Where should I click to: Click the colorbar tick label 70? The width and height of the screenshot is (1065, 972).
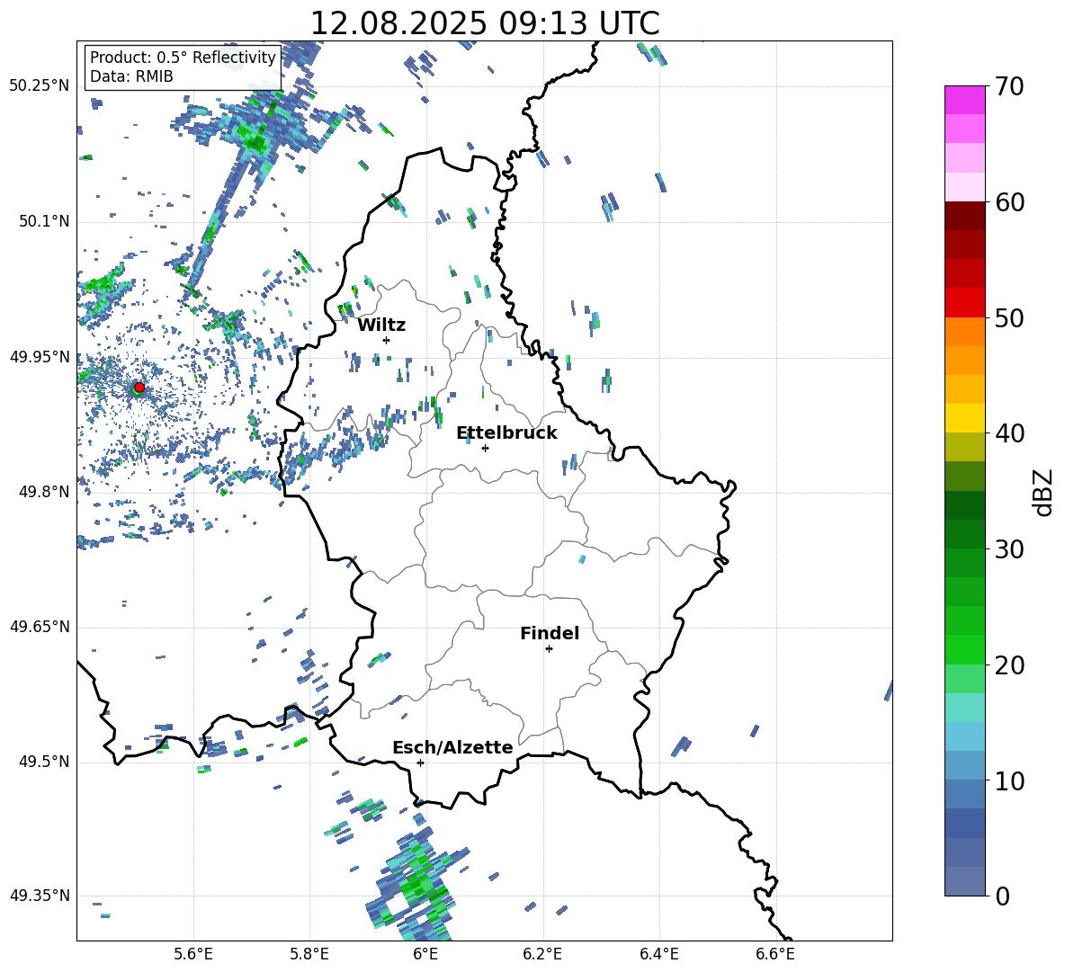point(1009,86)
